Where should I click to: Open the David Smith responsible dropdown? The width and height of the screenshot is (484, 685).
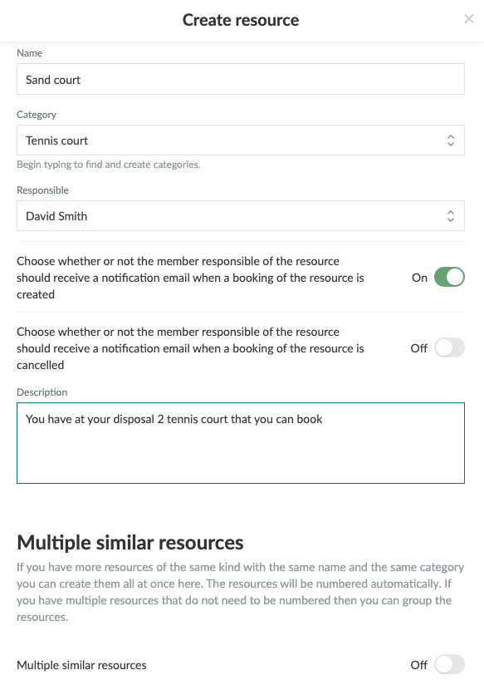[x=241, y=216]
